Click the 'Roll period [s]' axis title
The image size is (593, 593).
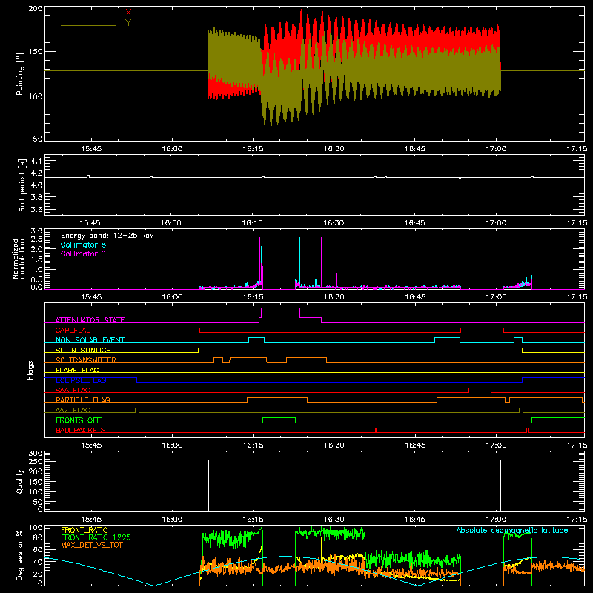22,185
